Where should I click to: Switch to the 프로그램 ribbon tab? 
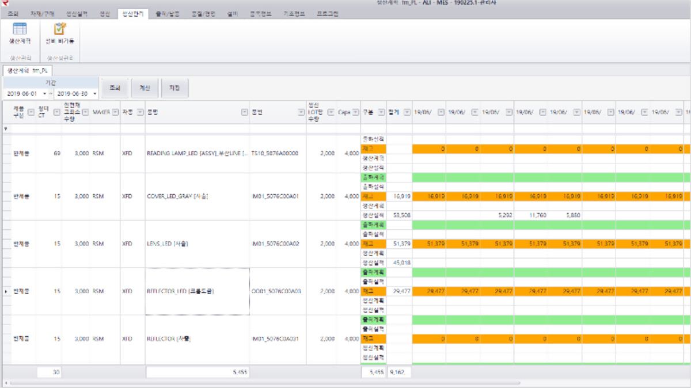pos(328,13)
